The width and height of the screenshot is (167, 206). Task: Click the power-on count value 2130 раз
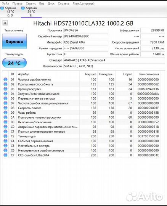pos(152,48)
